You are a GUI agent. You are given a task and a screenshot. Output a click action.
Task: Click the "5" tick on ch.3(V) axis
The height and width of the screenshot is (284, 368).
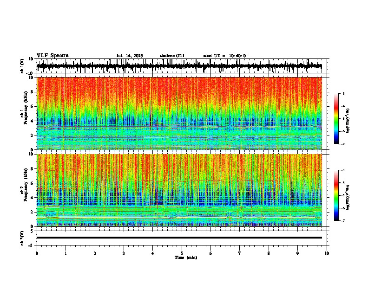tap(32, 231)
